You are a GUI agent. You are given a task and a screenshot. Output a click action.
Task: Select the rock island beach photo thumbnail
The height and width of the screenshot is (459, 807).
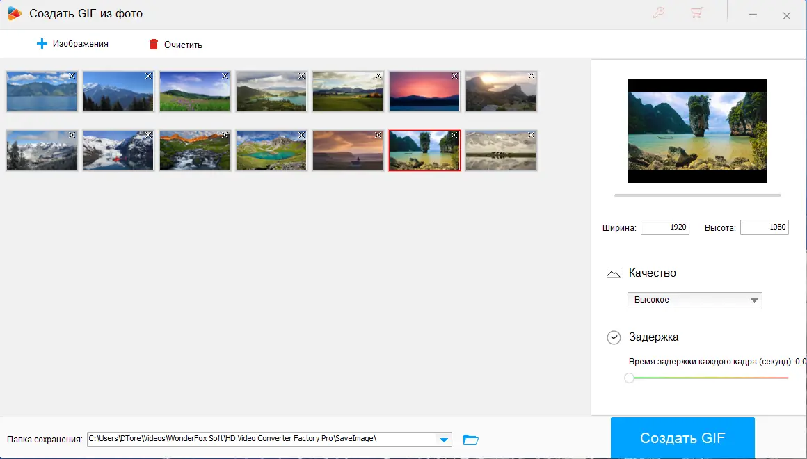(x=424, y=150)
